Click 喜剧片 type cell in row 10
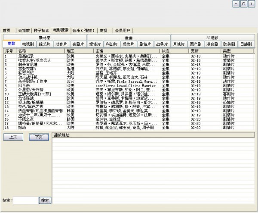Viewport: 258px width, 213px height. pos(229,94)
